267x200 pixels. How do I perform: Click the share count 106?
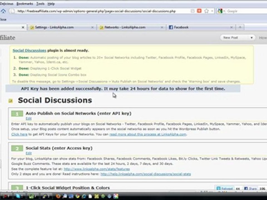click(x=262, y=189)
